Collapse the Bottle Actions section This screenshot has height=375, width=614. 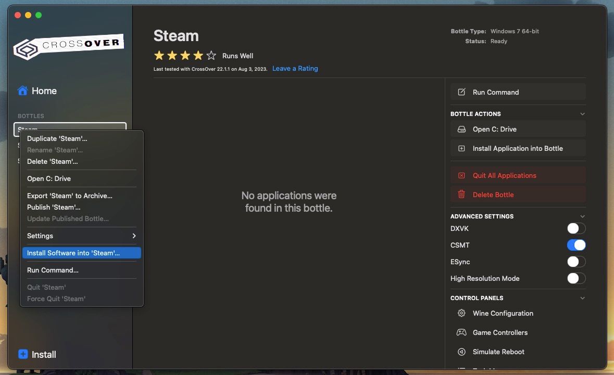tap(582, 114)
